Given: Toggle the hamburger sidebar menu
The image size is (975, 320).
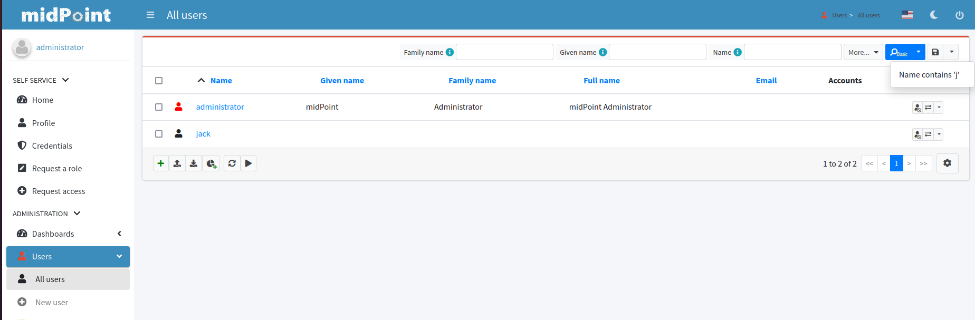Looking at the screenshot, I should pos(150,15).
